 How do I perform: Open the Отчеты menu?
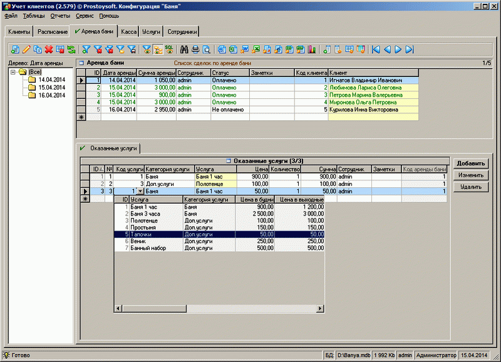60,14
